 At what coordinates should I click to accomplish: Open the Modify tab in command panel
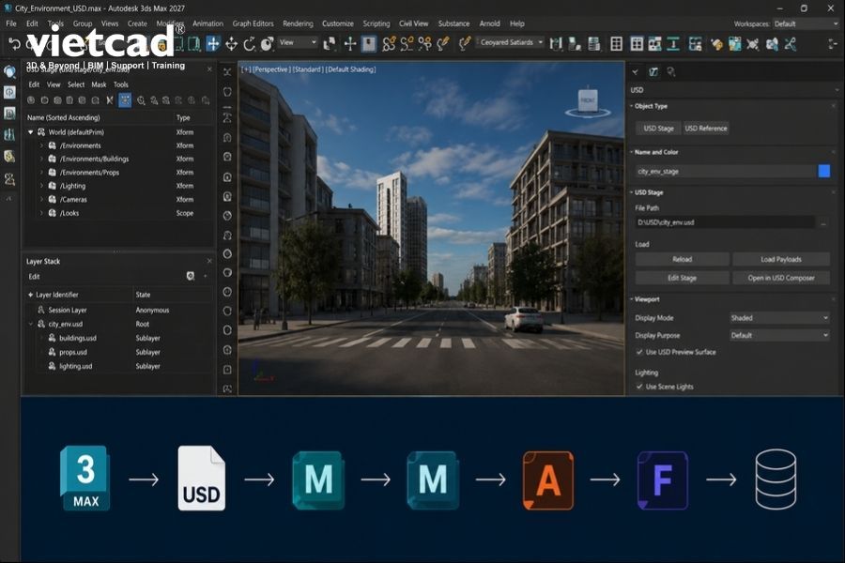653,71
